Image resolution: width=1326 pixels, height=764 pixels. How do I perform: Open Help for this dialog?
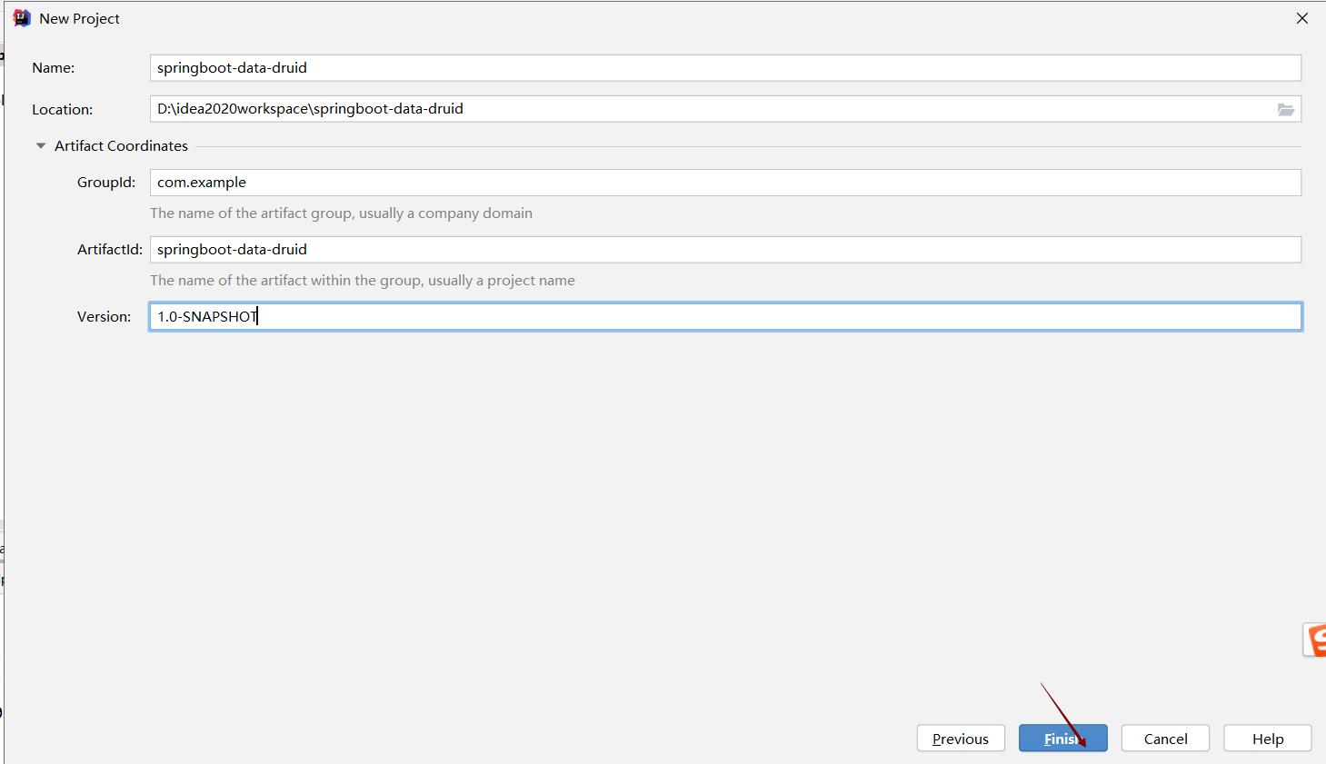(1268, 739)
